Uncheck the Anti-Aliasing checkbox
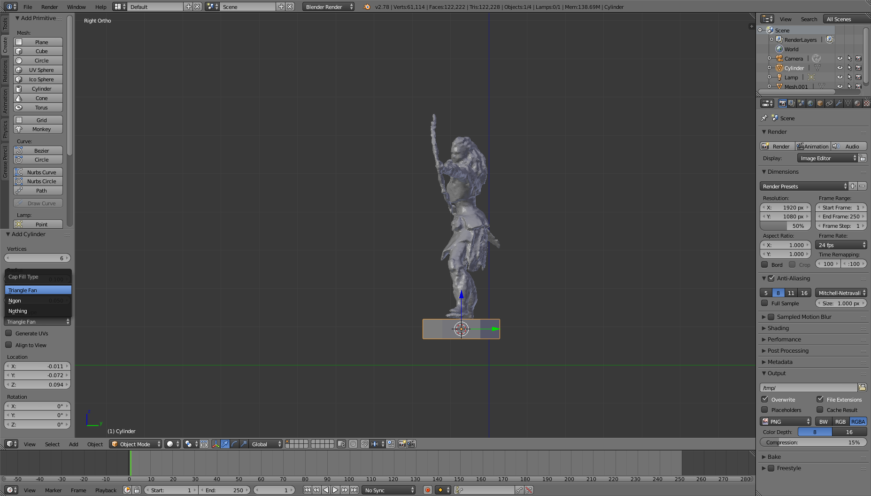Image resolution: width=871 pixels, height=496 pixels. coord(771,278)
